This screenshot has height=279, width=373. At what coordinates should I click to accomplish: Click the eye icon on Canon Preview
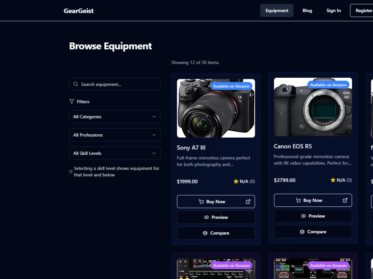click(x=304, y=216)
